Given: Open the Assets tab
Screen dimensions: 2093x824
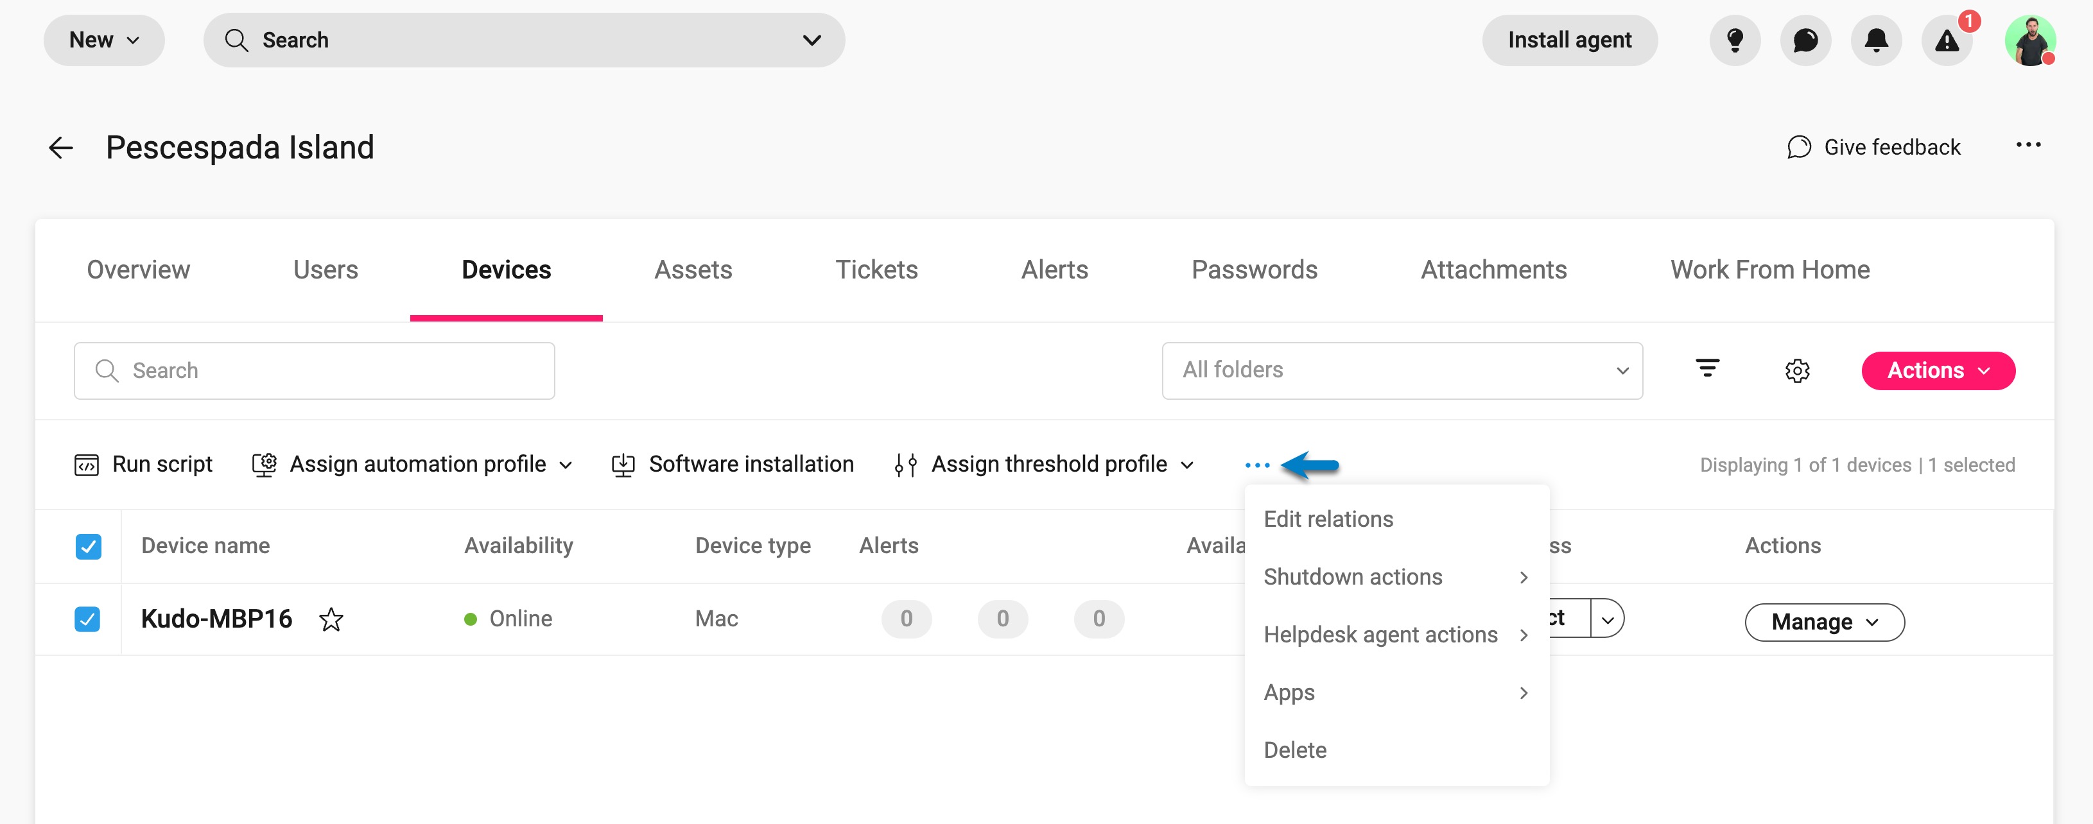Looking at the screenshot, I should [693, 270].
